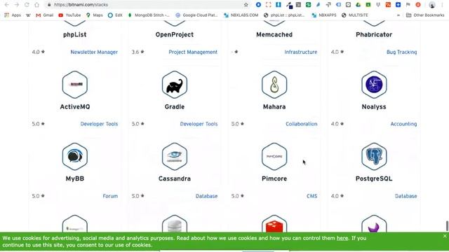This screenshot has width=449, height=252.
Task: Open the Pimcore stack icon
Action: tap(274, 157)
